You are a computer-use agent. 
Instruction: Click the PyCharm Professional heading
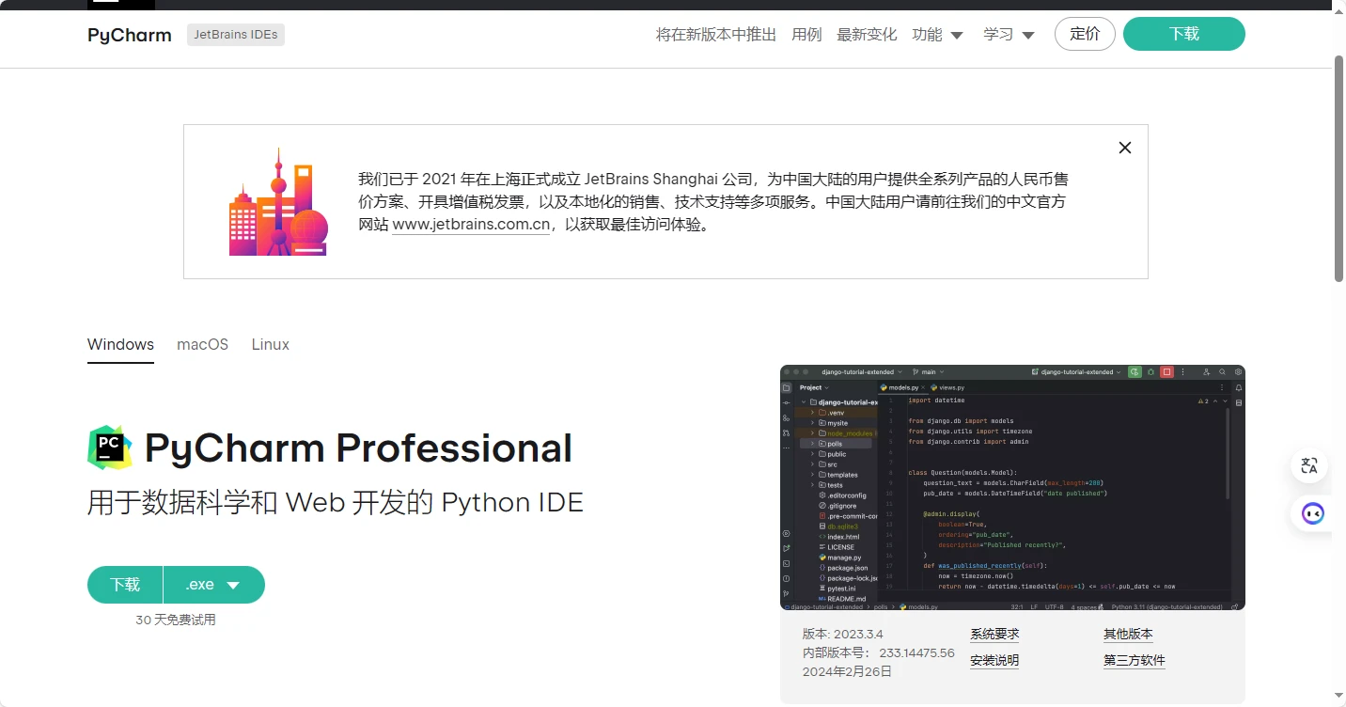358,448
